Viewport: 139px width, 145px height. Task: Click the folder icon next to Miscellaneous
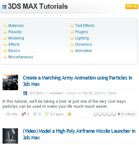point(5,57)
